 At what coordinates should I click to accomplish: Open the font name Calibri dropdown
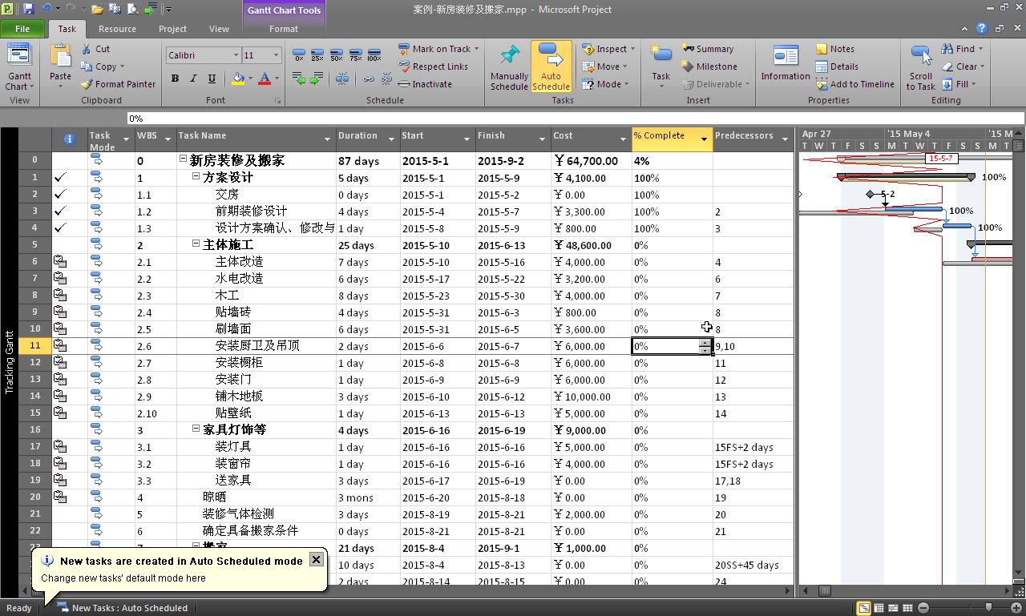(x=236, y=55)
